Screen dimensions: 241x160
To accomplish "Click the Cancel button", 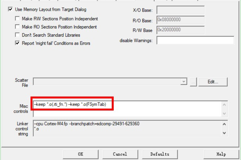I will [120, 154].
